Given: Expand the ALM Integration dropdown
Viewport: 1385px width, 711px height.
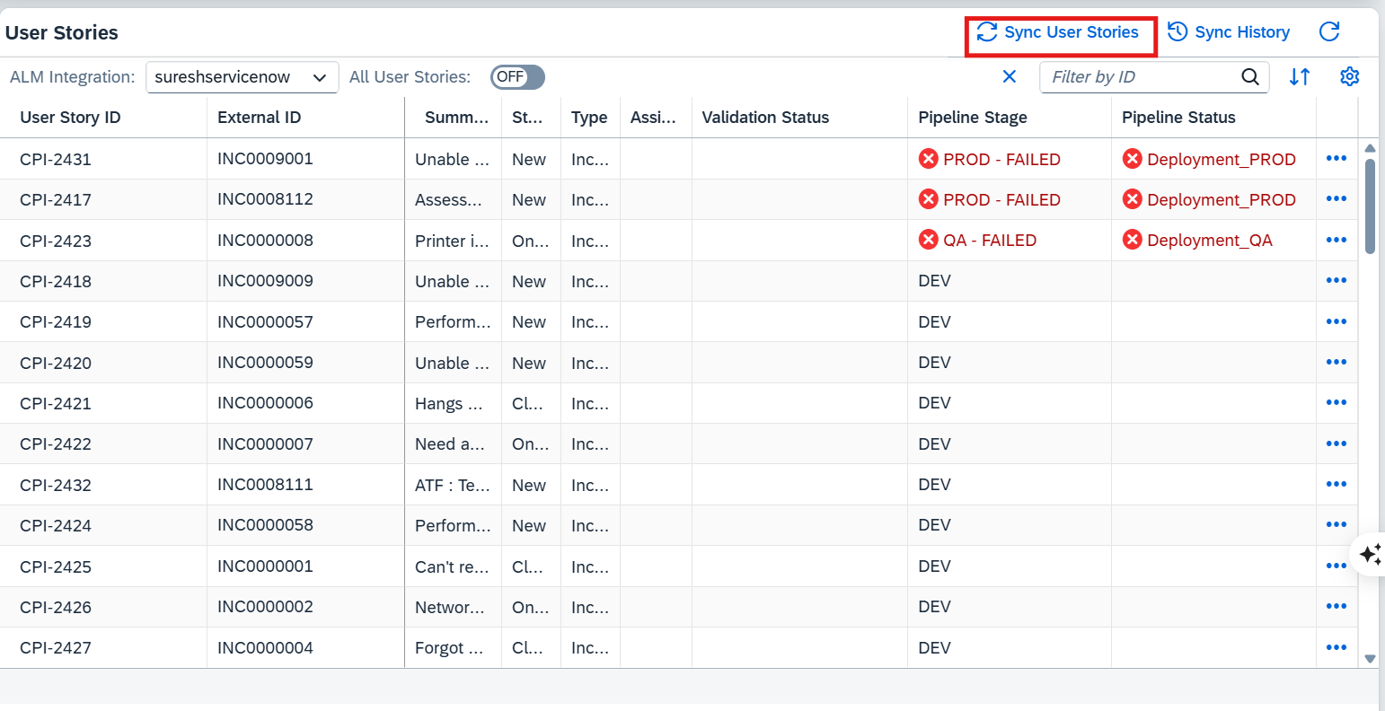Looking at the screenshot, I should click(319, 78).
